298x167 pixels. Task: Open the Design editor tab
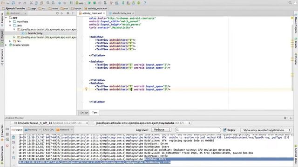pyautogui.click(x=84, y=113)
